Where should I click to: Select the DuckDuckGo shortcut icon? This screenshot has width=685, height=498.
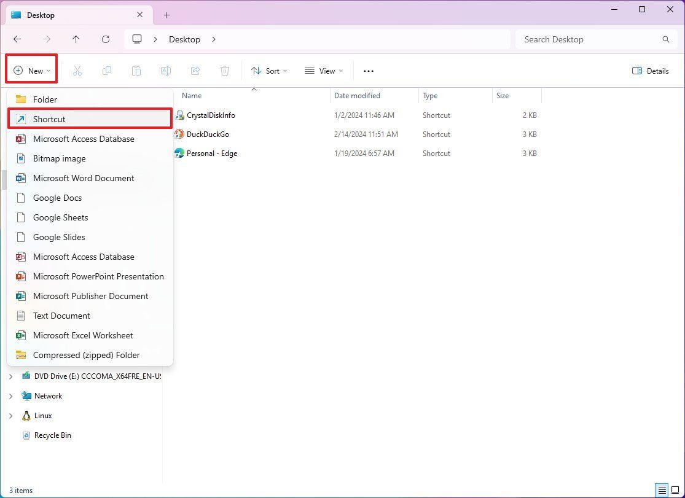click(x=180, y=134)
